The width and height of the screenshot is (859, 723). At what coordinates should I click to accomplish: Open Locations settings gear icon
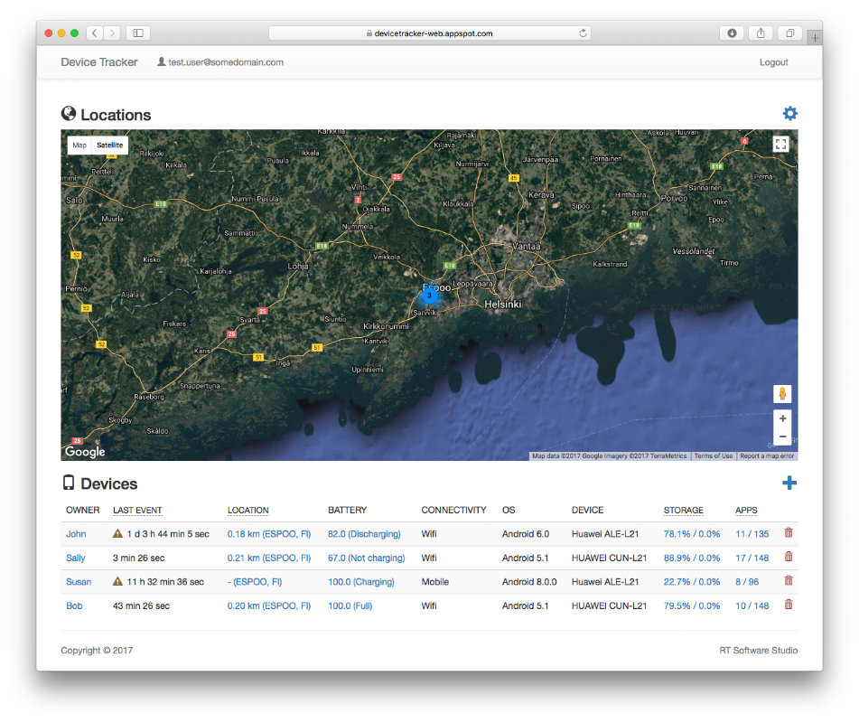tap(789, 114)
